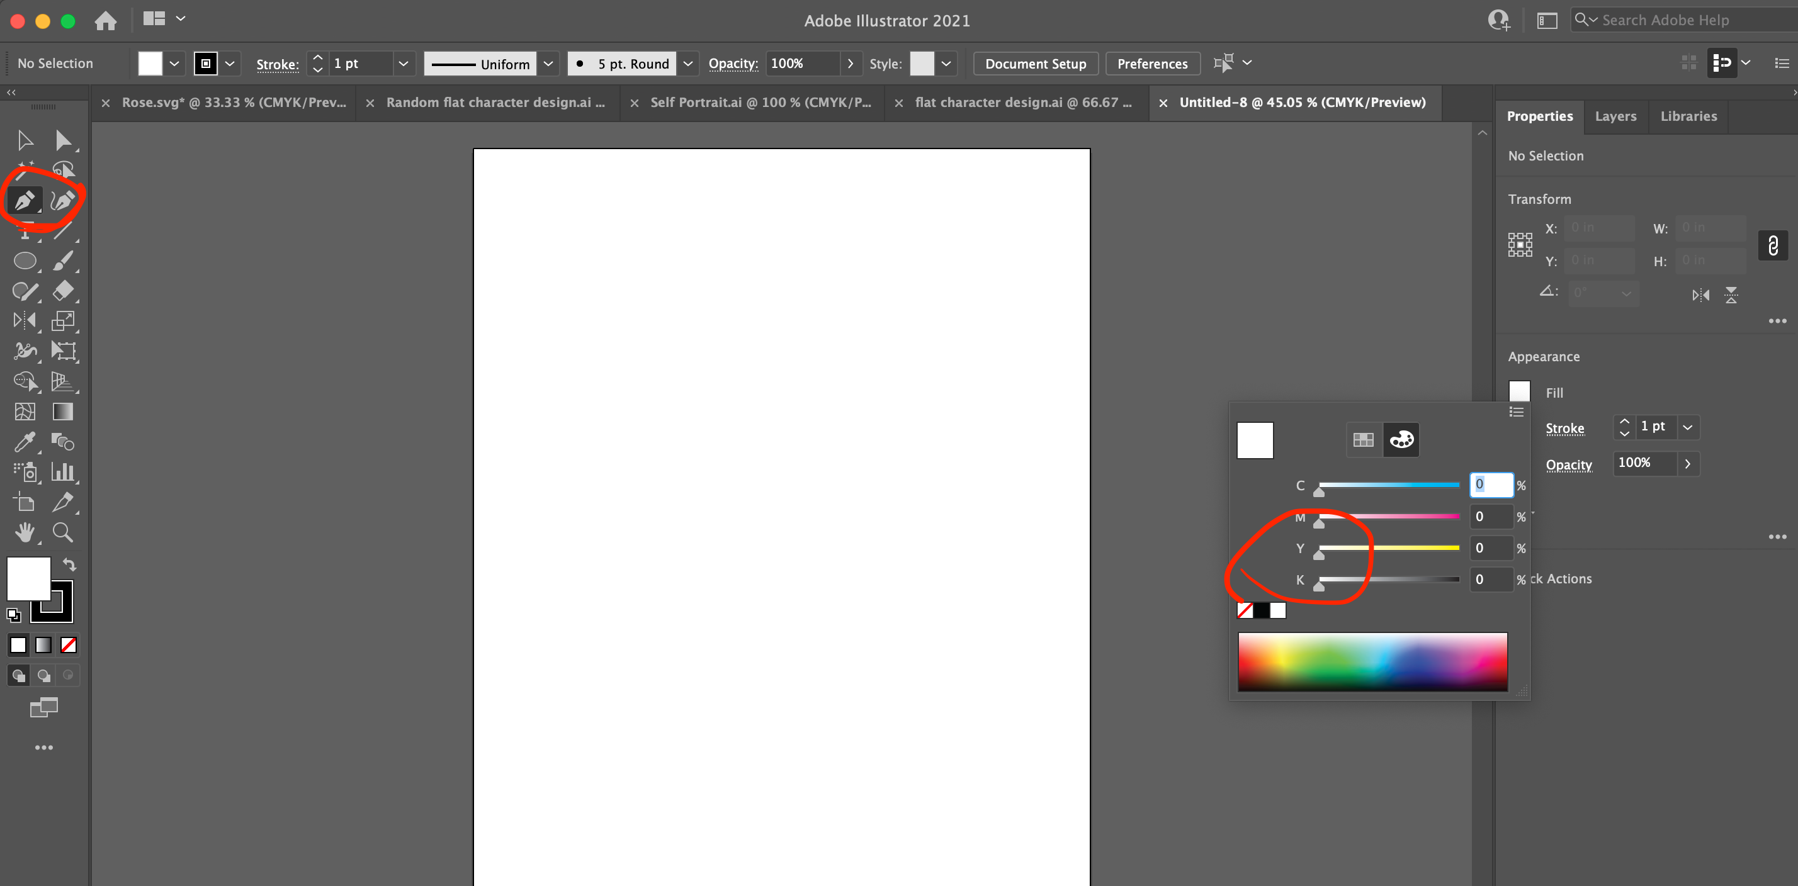Select the Curvature tool
This screenshot has width=1798, height=886.
coord(64,200)
